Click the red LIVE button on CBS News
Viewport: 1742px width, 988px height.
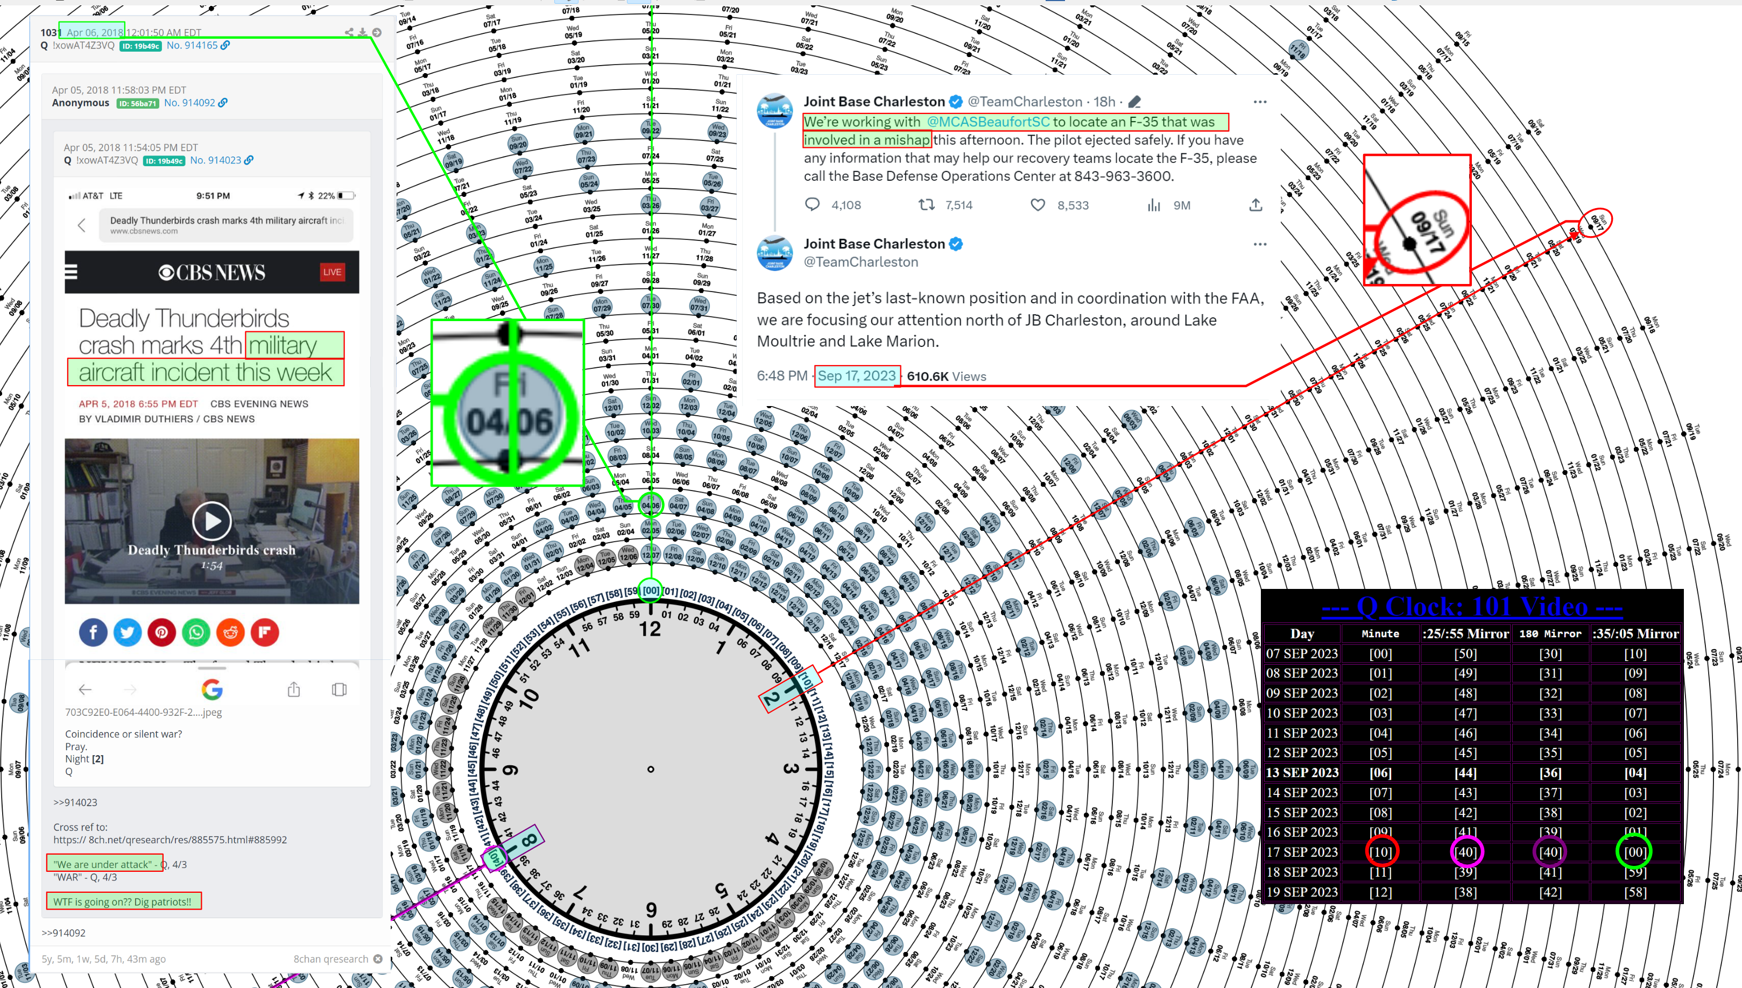pos(332,272)
